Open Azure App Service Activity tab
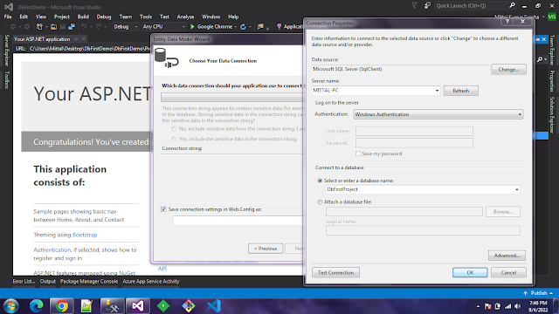The image size is (559, 314). tap(151, 281)
